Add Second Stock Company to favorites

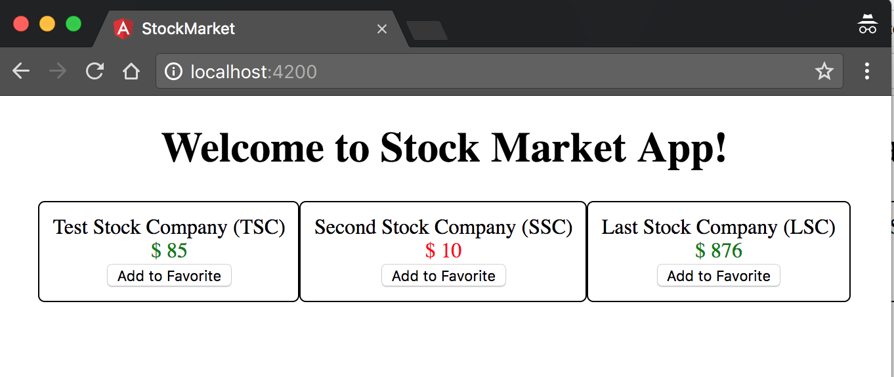pyautogui.click(x=444, y=276)
